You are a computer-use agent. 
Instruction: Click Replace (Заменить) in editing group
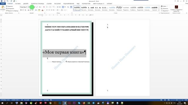click(164, 8)
